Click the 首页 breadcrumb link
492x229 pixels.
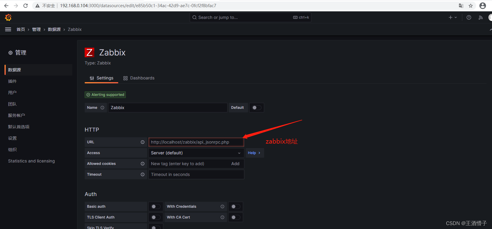tap(21, 29)
